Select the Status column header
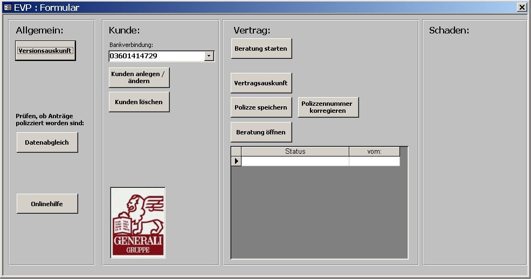Screen dimensions: 531x279 click(295, 152)
